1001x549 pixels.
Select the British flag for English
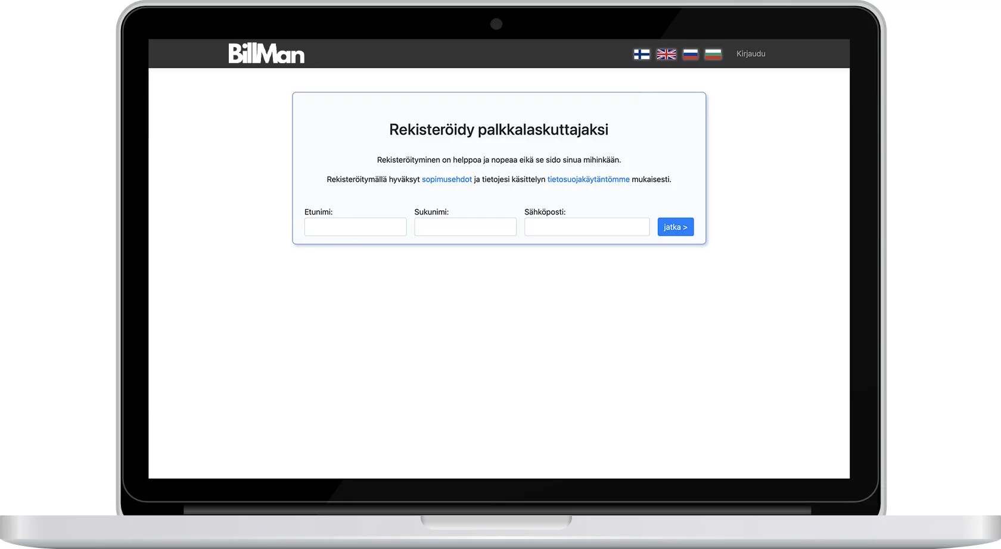(x=666, y=54)
